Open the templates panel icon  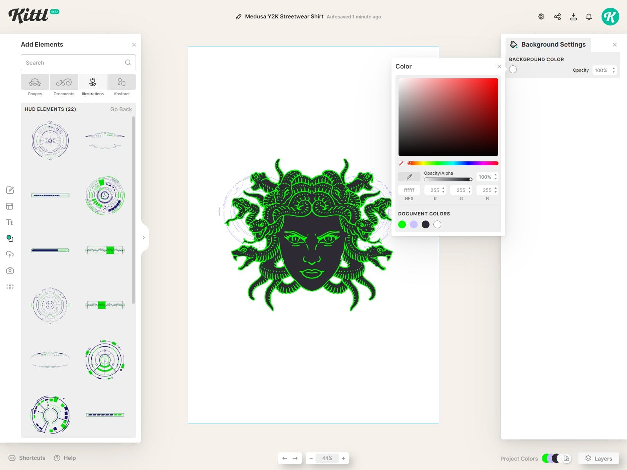pos(10,206)
